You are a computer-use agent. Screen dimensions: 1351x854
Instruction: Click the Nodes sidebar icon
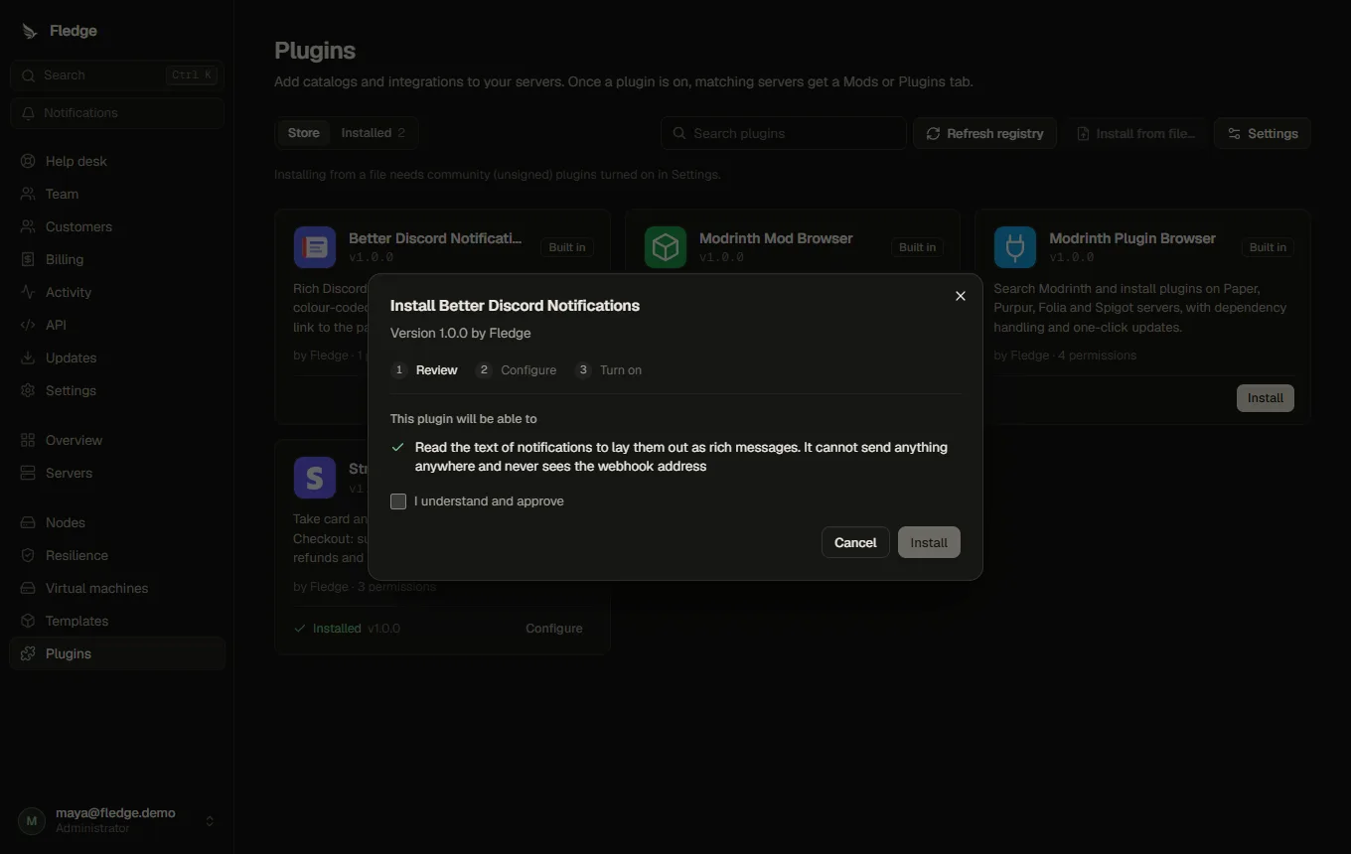tap(28, 522)
